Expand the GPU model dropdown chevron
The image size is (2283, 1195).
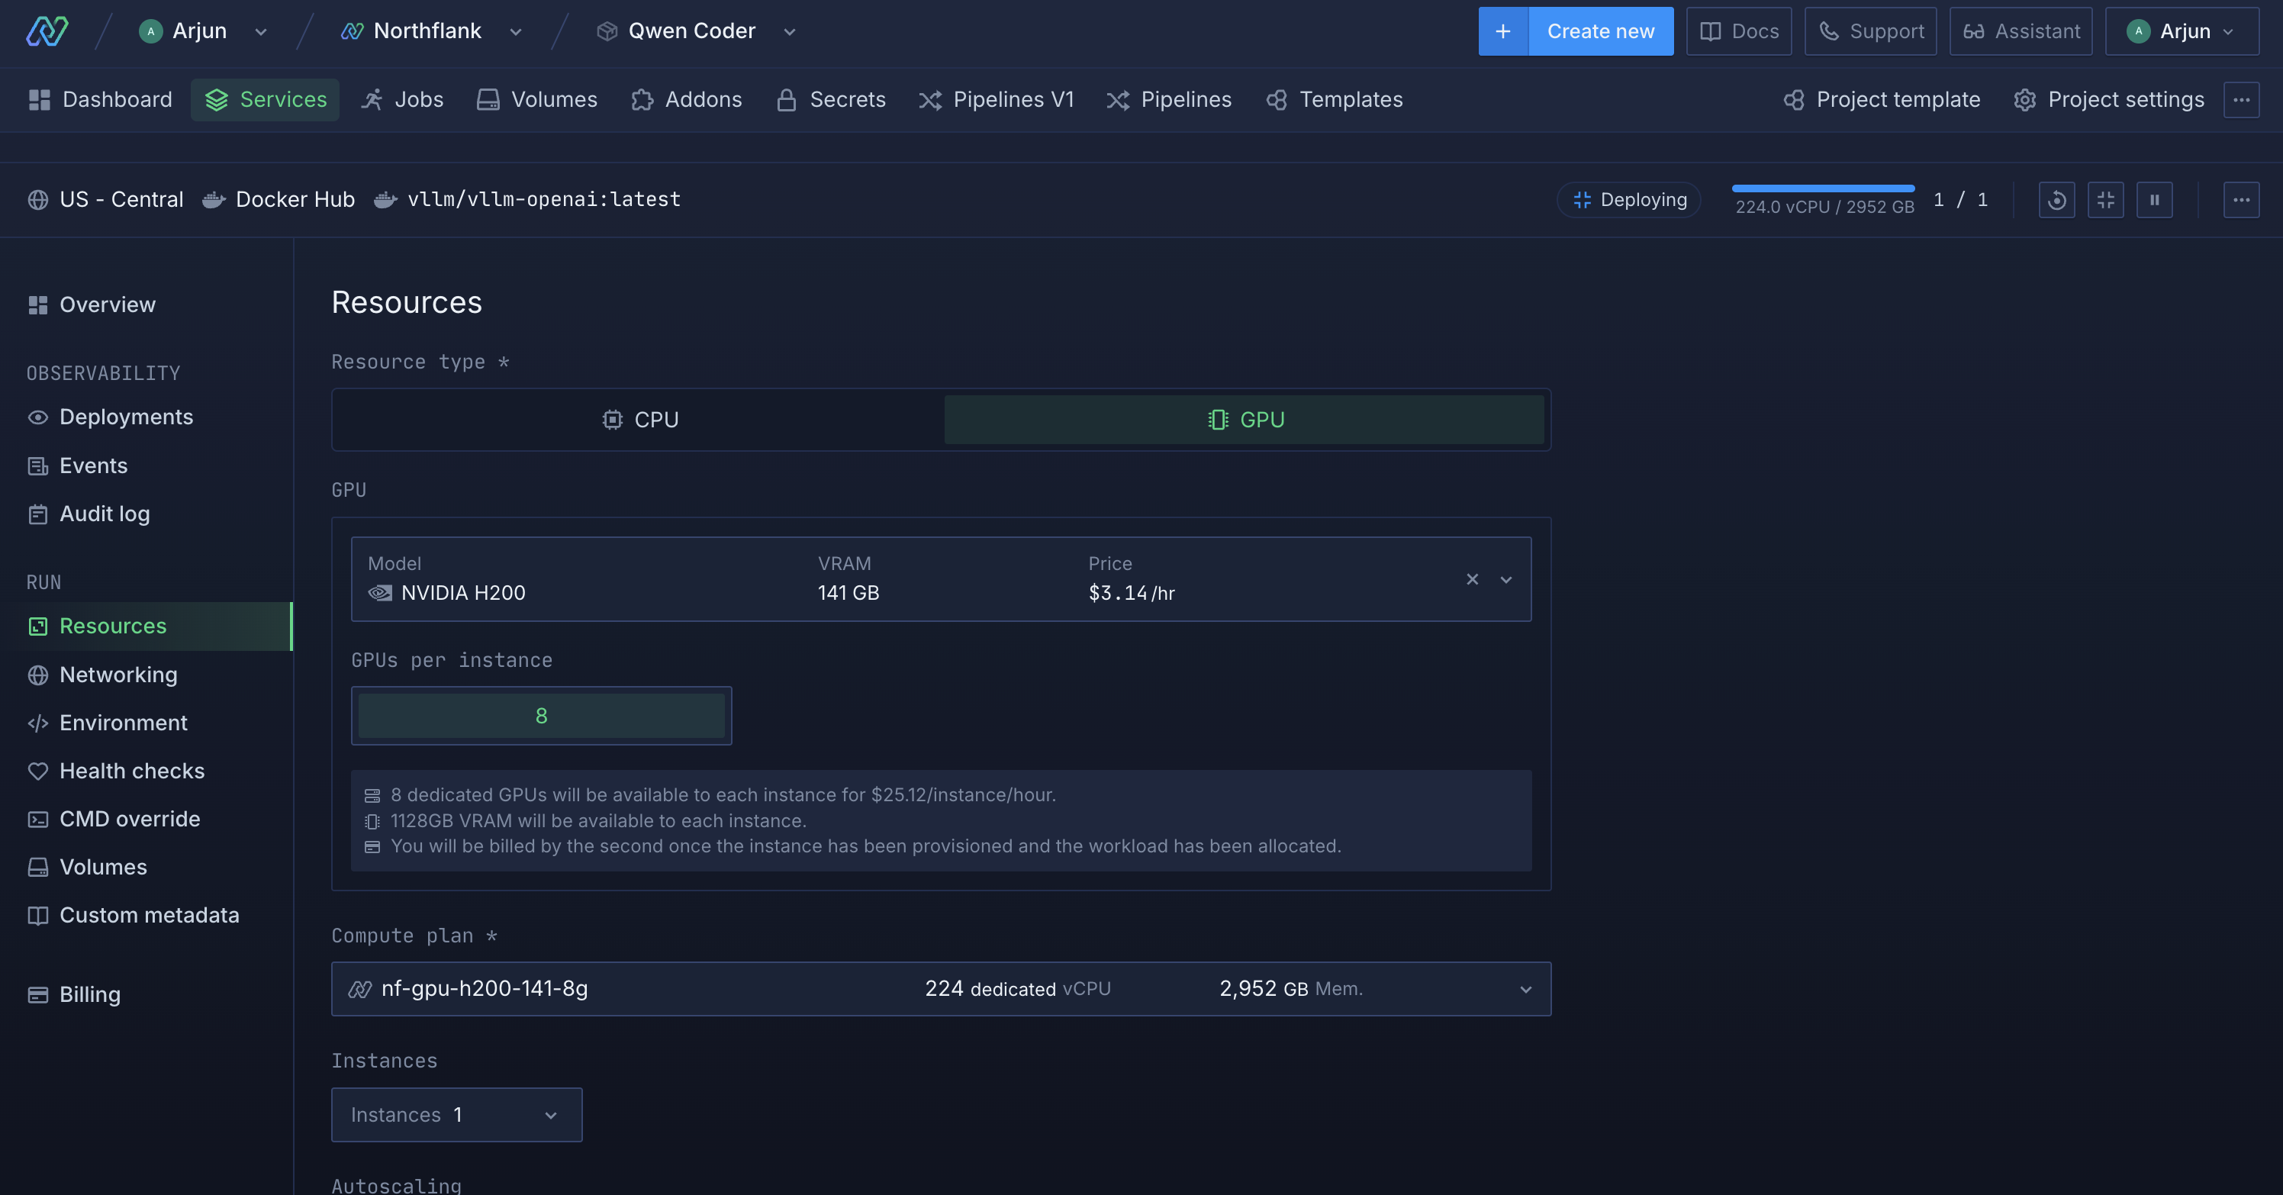pos(1505,580)
